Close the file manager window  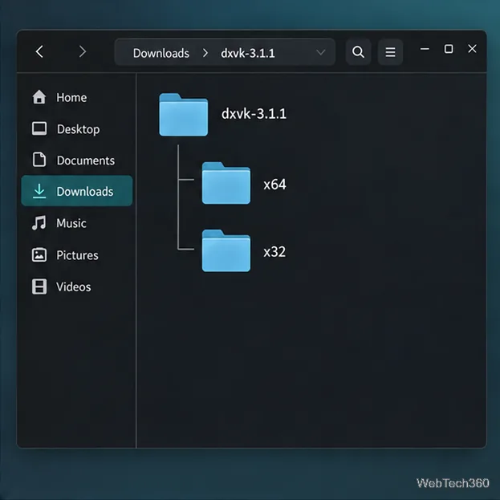(x=472, y=49)
